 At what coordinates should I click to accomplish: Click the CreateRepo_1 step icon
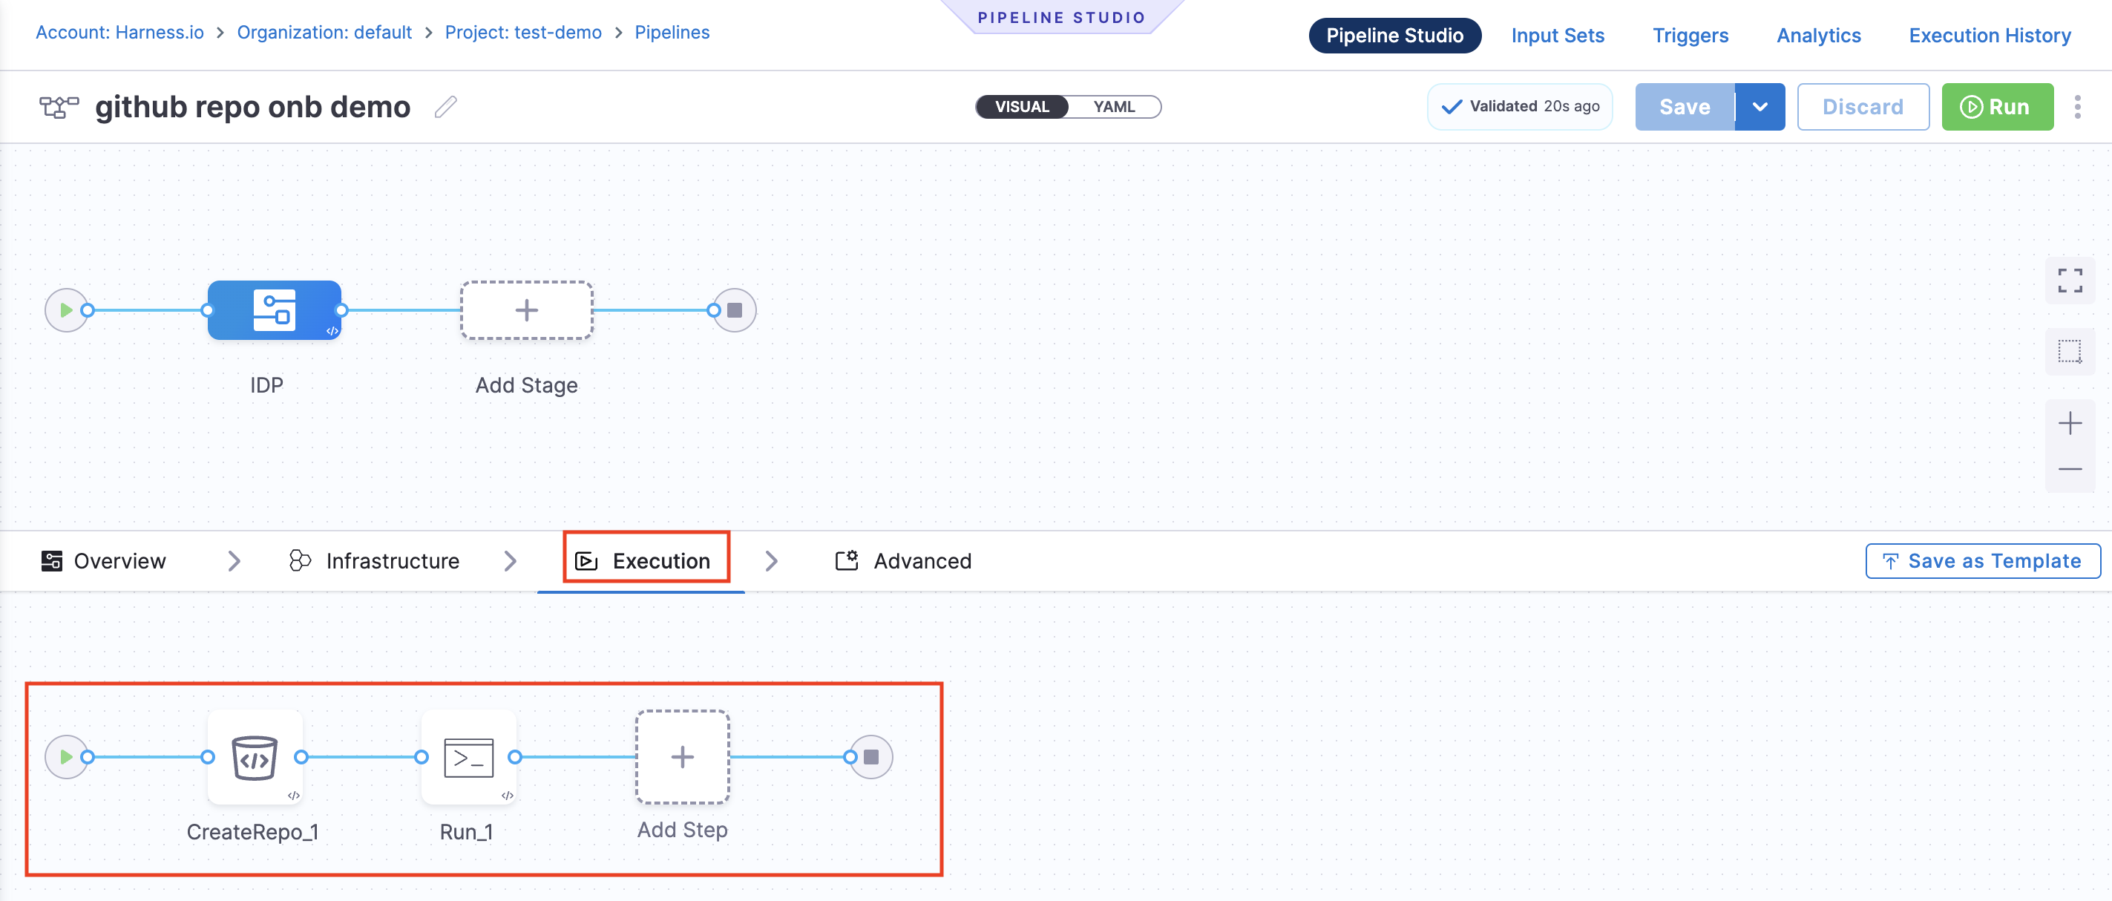254,757
